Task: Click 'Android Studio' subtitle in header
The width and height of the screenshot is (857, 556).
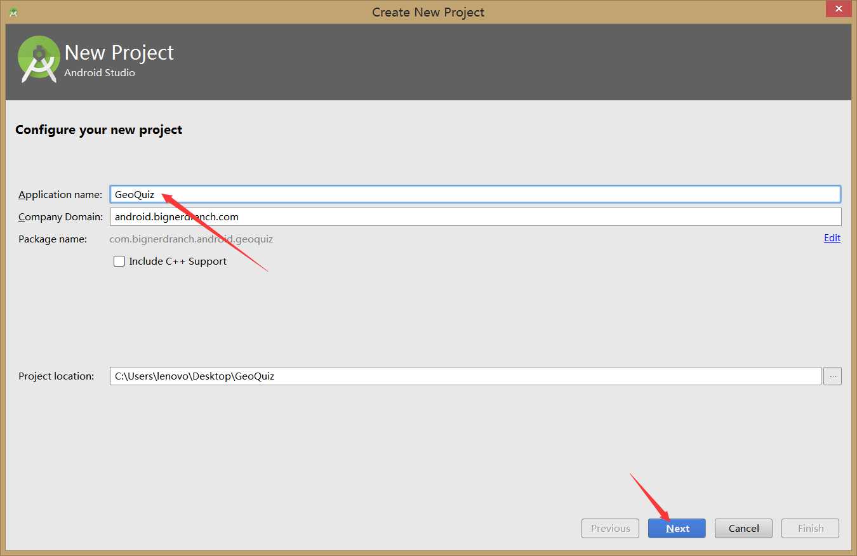Action: tap(100, 73)
